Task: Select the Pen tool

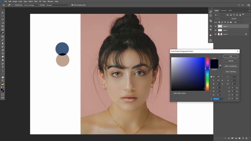Action: [x=3, y=63]
